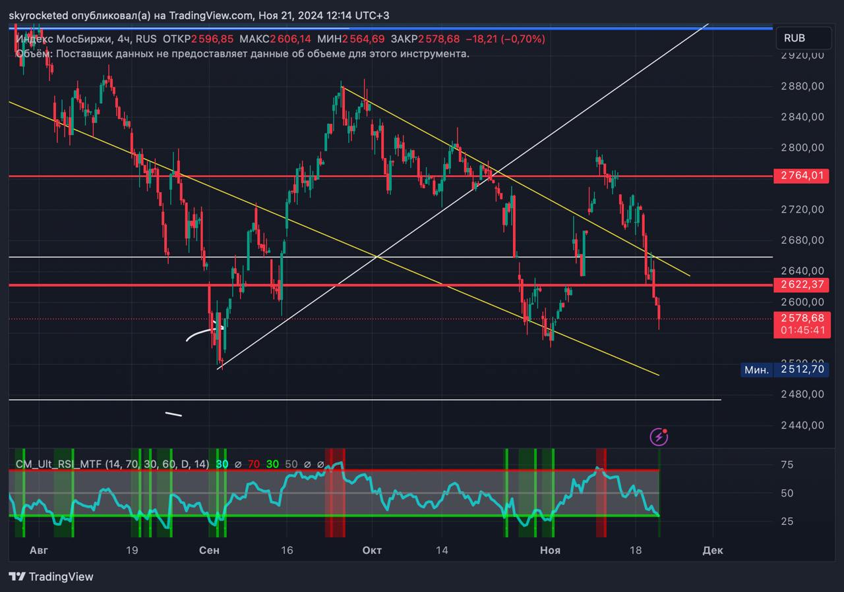Viewport: 844px width, 592px height.
Task: Click the 'МИН' low value 2564,69
Action: 363,39
